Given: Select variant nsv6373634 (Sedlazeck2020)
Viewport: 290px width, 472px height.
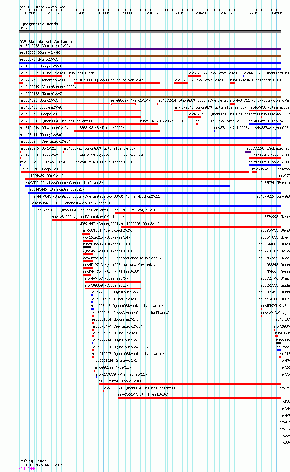Looking at the screenshot, I should coord(199,80).
